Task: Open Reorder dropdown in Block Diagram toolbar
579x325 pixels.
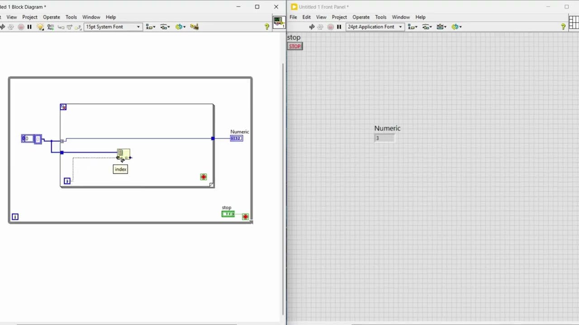Action: (180, 27)
